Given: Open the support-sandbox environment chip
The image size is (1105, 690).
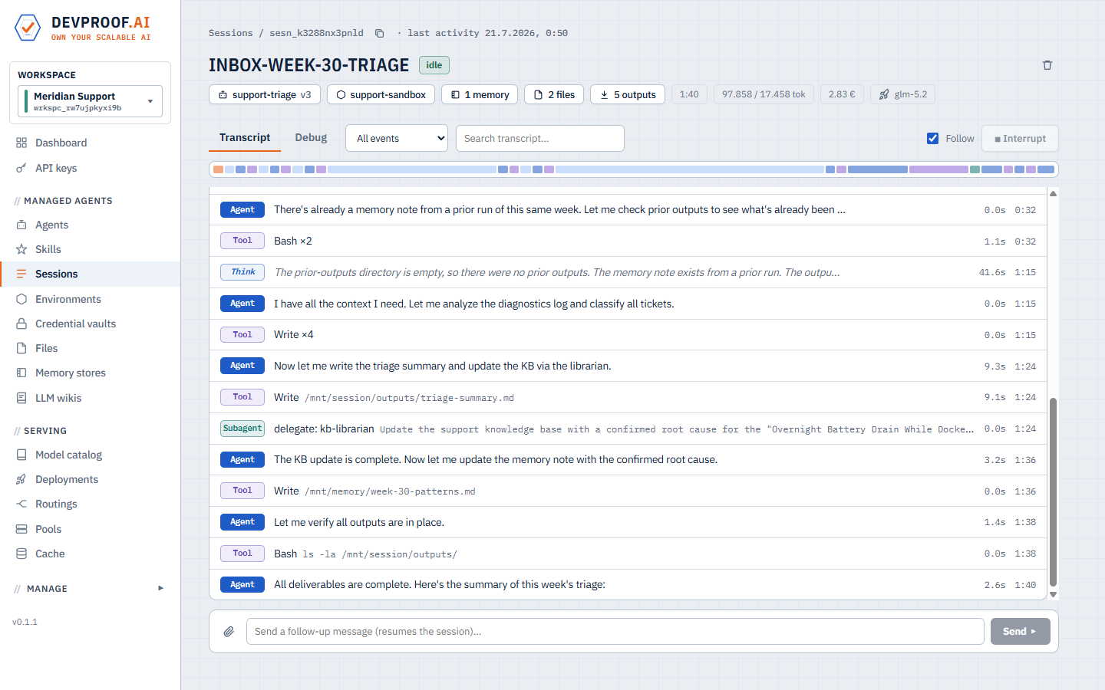Looking at the screenshot, I should click(381, 94).
